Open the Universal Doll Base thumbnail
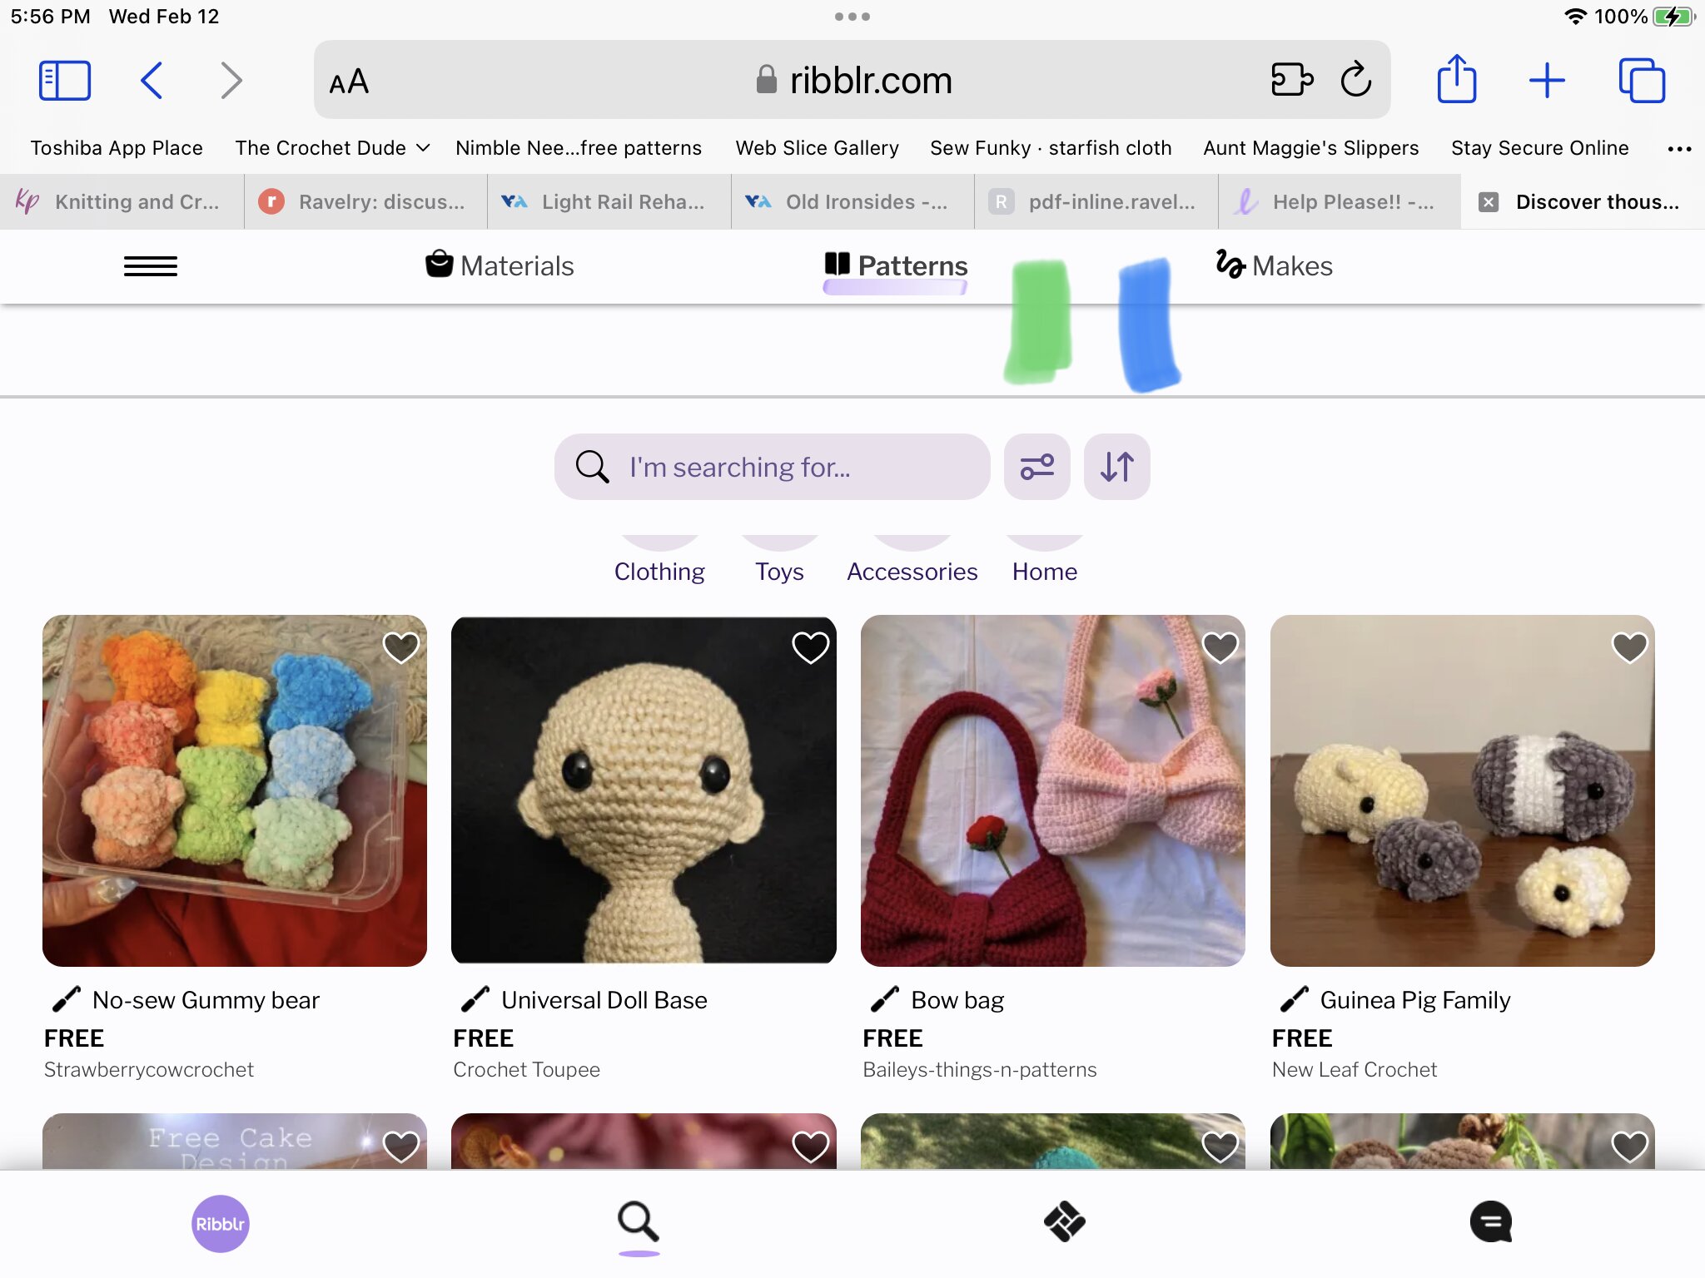The height and width of the screenshot is (1278, 1705). click(x=644, y=790)
